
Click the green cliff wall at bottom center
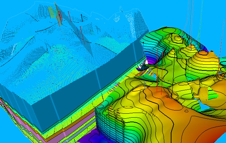tap(108, 122)
